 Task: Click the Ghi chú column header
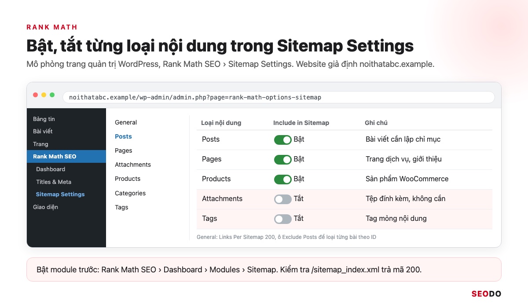376,123
